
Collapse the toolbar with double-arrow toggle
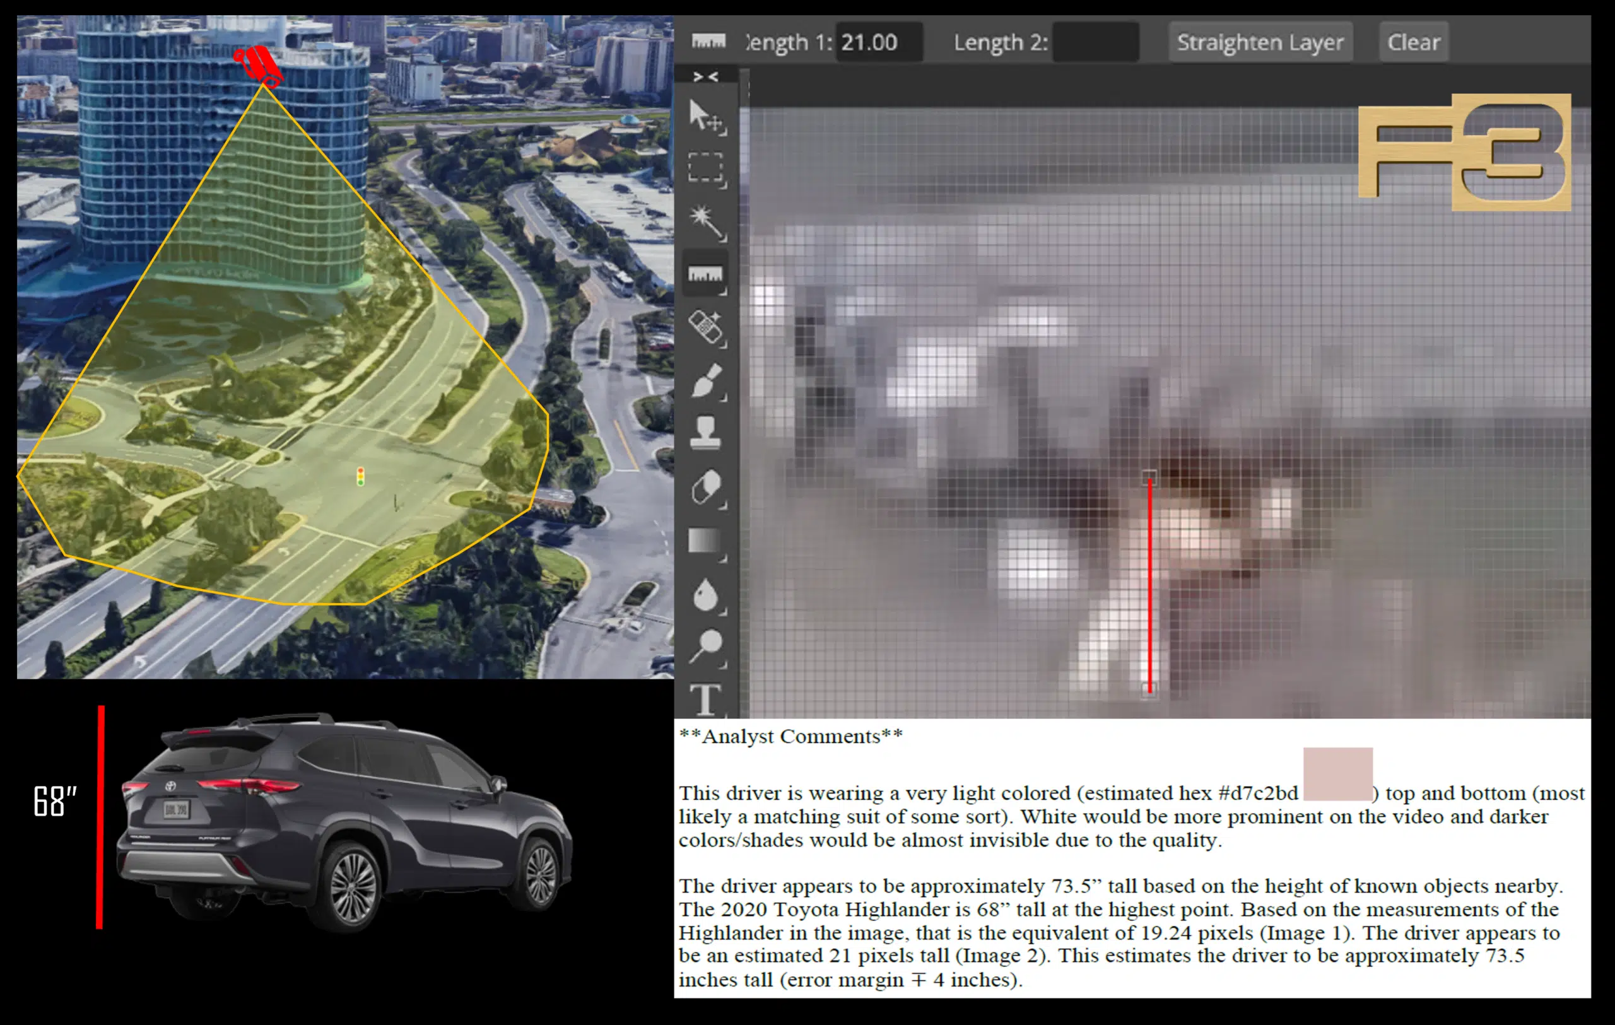(705, 77)
